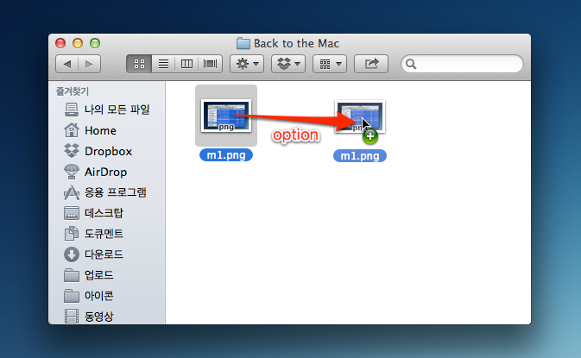Open the gear Action menu
Viewport: 581px width, 358px height.
click(247, 64)
